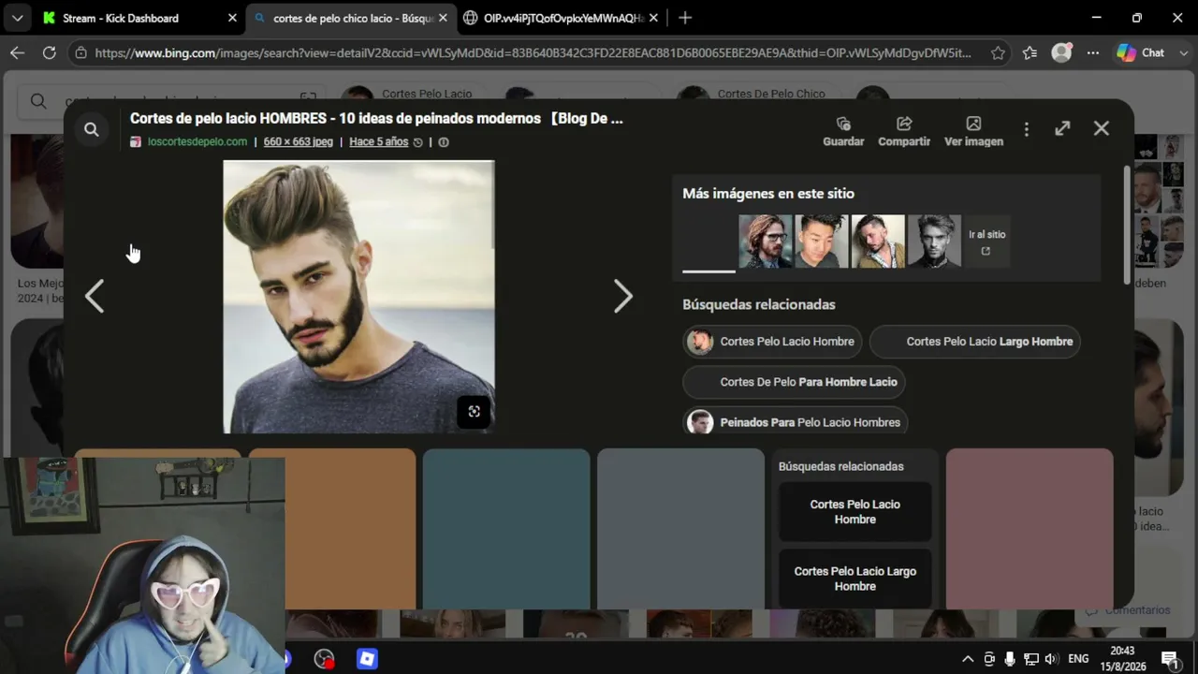Open network status icon in system tray
Image resolution: width=1198 pixels, height=674 pixels.
click(x=1030, y=659)
